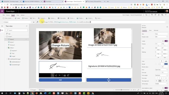The height and width of the screenshot is (95, 169).
Task: Click the blue Add button
Action: [x=60, y=80]
